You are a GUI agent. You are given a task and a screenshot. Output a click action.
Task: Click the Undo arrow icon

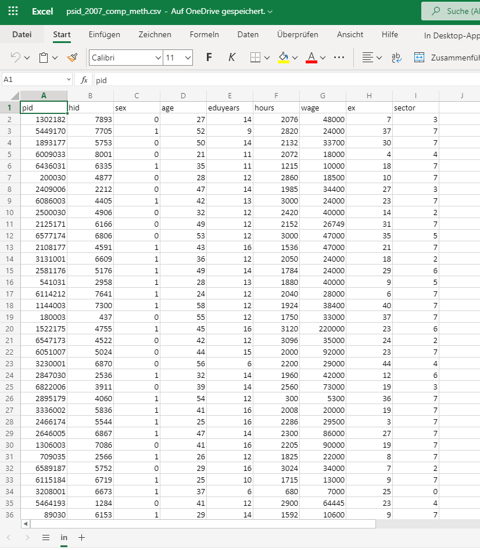[16, 58]
